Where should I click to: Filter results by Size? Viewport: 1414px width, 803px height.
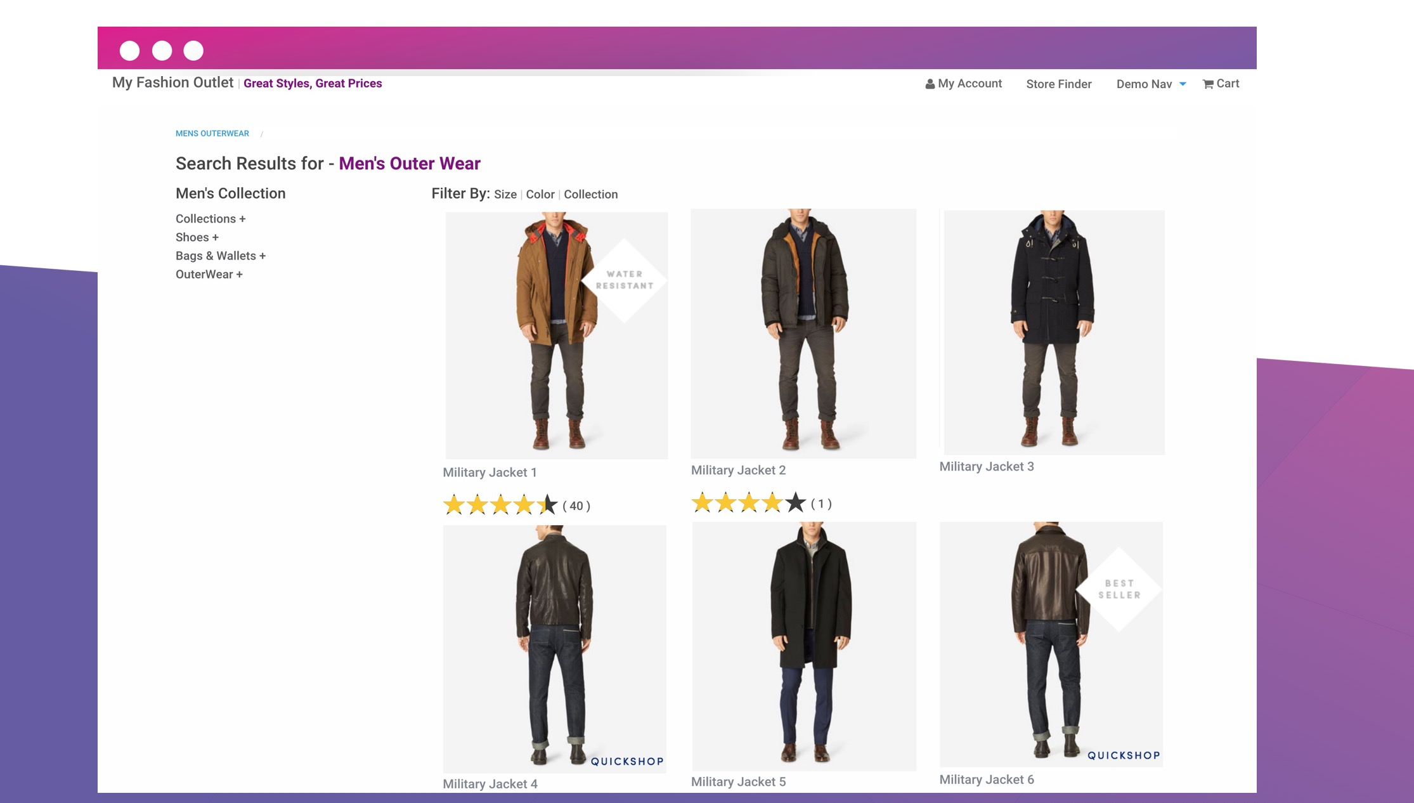tap(505, 194)
